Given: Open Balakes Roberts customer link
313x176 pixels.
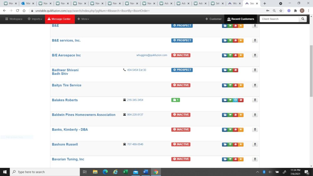Looking at the screenshot, I should click(x=65, y=100).
